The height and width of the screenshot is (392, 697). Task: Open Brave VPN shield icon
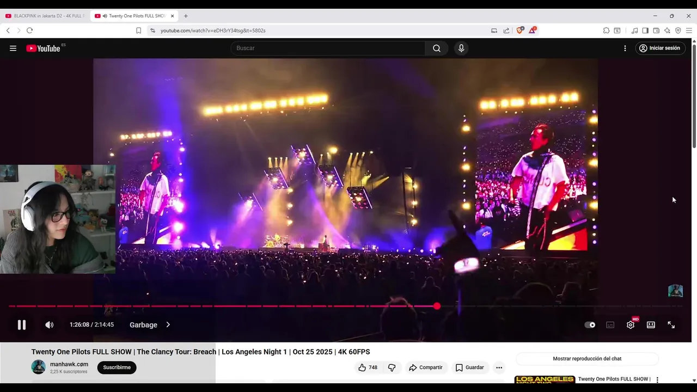pyautogui.click(x=678, y=30)
